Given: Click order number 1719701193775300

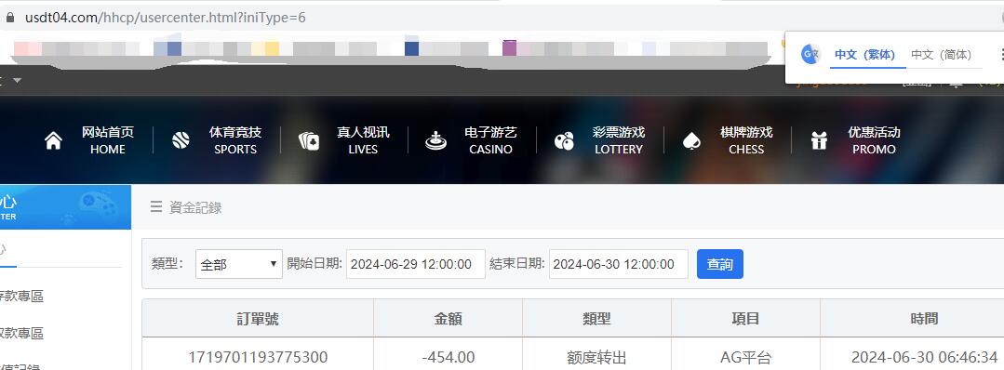Looking at the screenshot, I should tap(258, 357).
